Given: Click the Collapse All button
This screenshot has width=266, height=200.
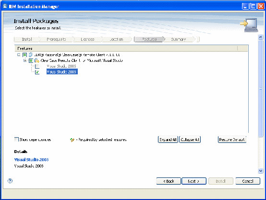Looking at the screenshot, I should tap(190, 140).
